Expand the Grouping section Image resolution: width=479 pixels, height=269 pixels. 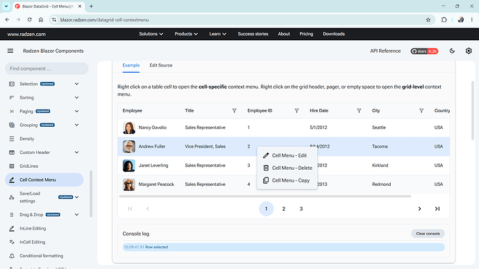click(76, 125)
